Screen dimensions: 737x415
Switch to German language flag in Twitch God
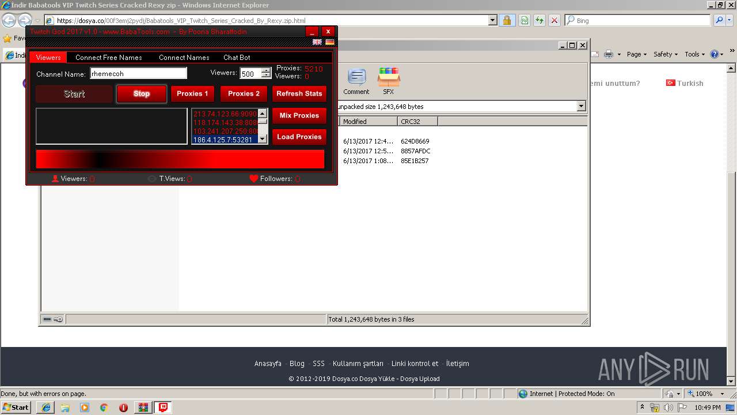(x=330, y=42)
